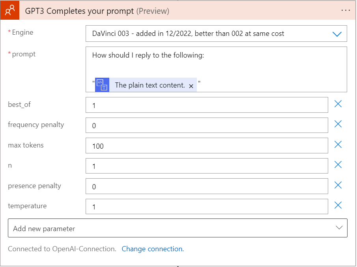Click the OpenAI connector icon in header
The image size is (357, 267).
(x=10, y=10)
